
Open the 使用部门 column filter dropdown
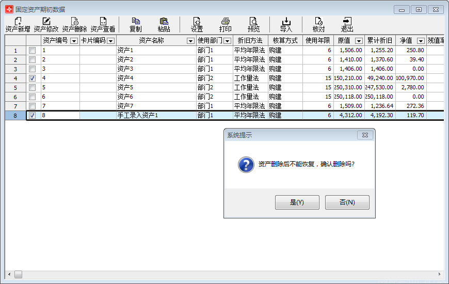[x=227, y=41]
